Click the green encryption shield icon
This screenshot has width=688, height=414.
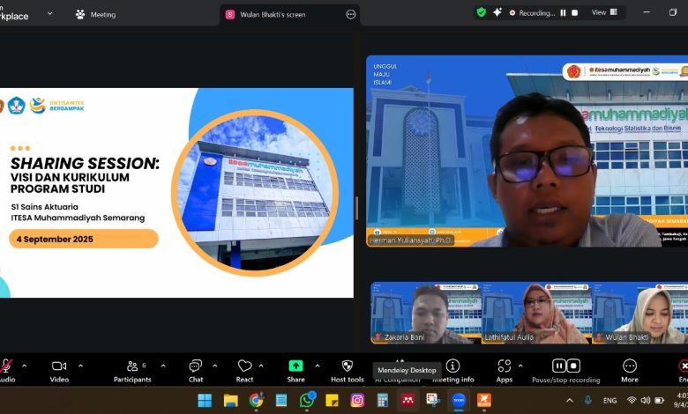click(x=482, y=12)
